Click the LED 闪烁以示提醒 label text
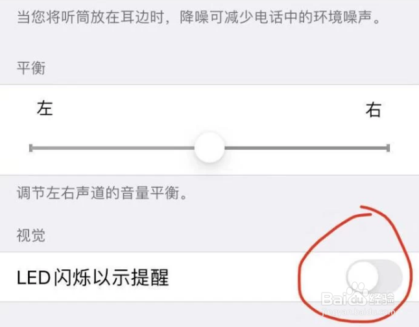This screenshot has width=419, height=327. click(x=93, y=277)
